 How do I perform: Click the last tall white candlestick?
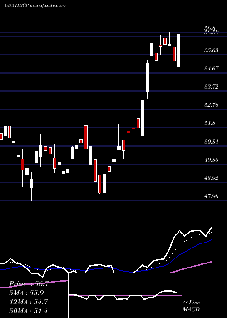[x=178, y=50]
